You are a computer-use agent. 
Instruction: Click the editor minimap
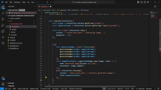click(154, 15)
